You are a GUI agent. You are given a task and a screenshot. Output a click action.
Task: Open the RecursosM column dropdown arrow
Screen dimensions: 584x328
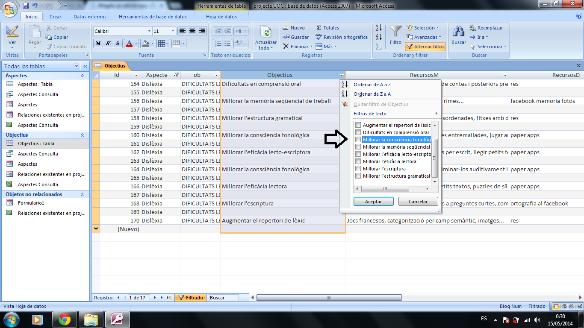505,76
